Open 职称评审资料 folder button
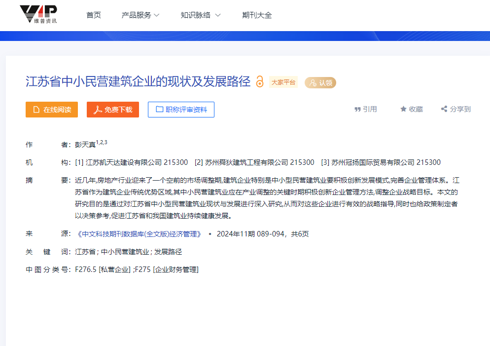This screenshot has height=346, width=490. click(181, 110)
